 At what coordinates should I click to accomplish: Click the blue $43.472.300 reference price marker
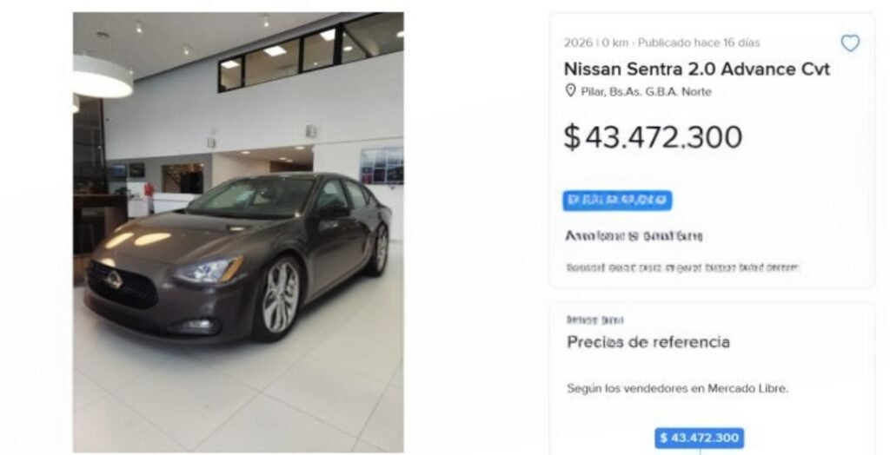tap(700, 438)
